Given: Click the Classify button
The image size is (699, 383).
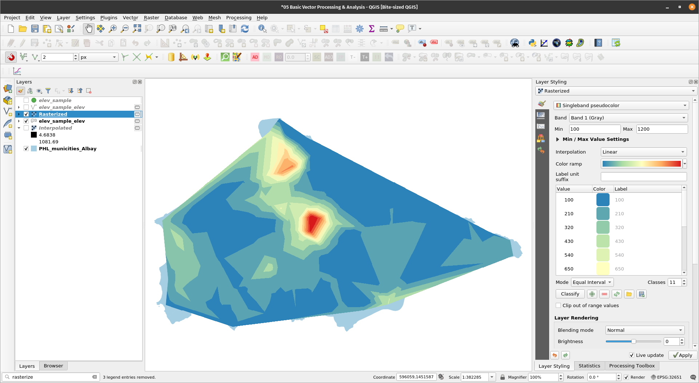Looking at the screenshot, I should tap(570, 294).
